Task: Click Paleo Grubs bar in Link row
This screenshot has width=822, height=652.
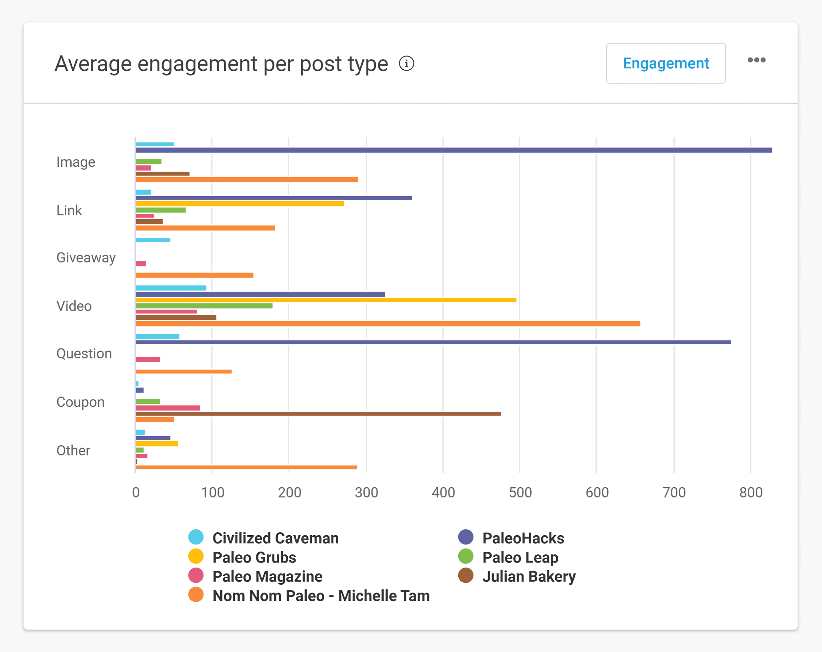Action: tap(240, 204)
